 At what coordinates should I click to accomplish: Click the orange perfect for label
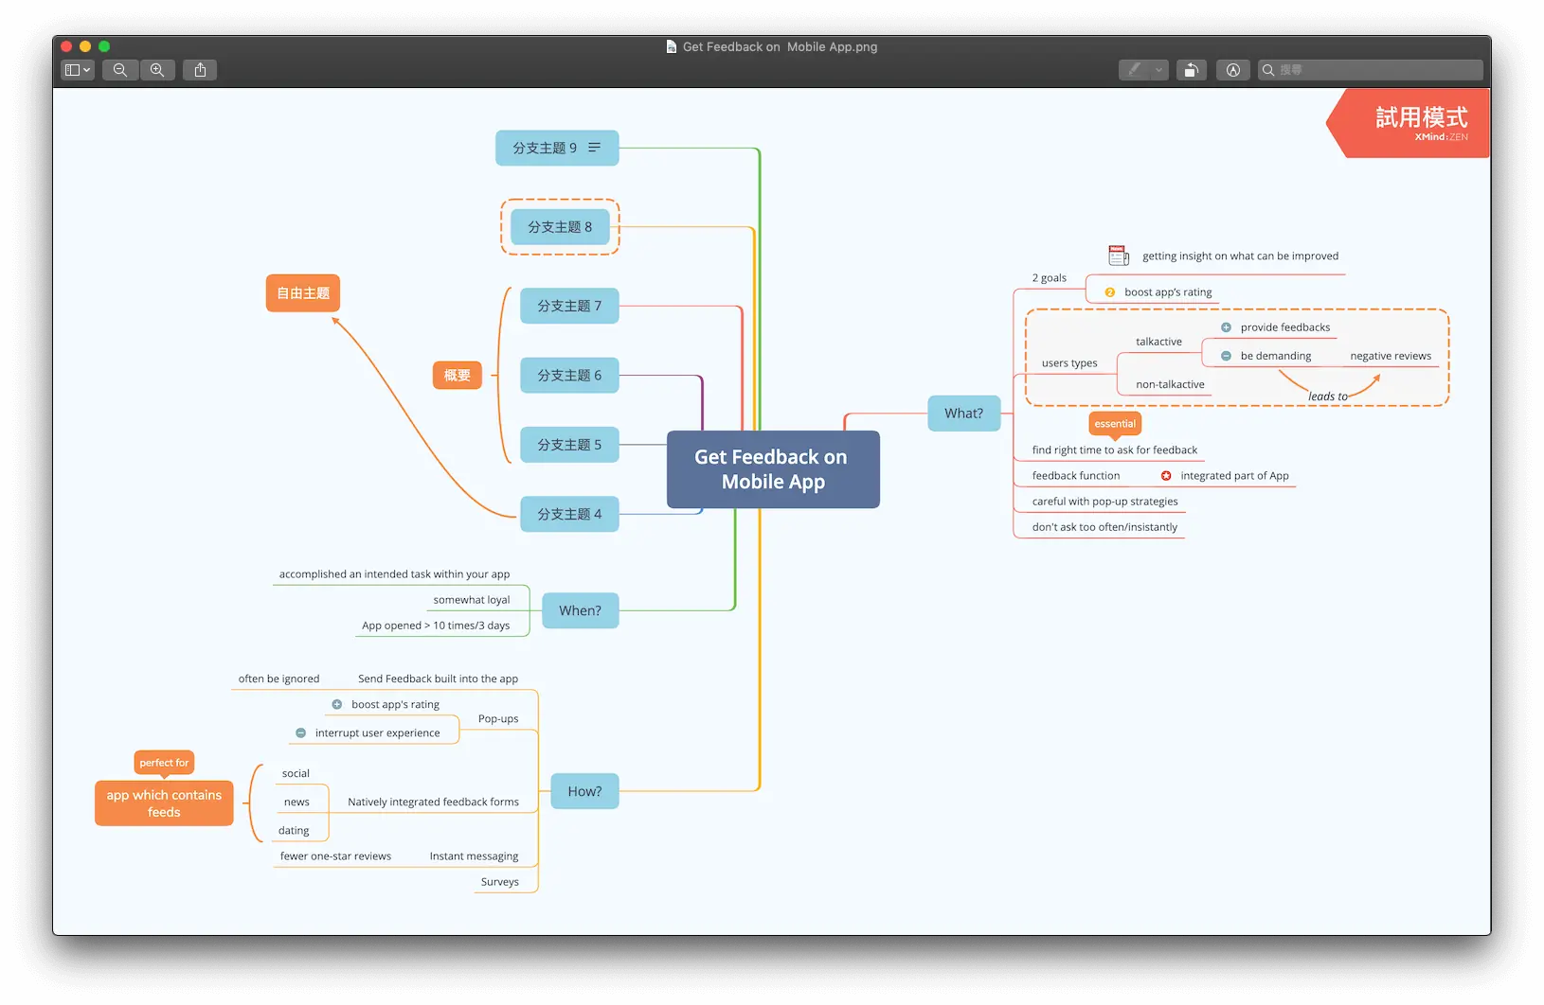click(x=164, y=764)
